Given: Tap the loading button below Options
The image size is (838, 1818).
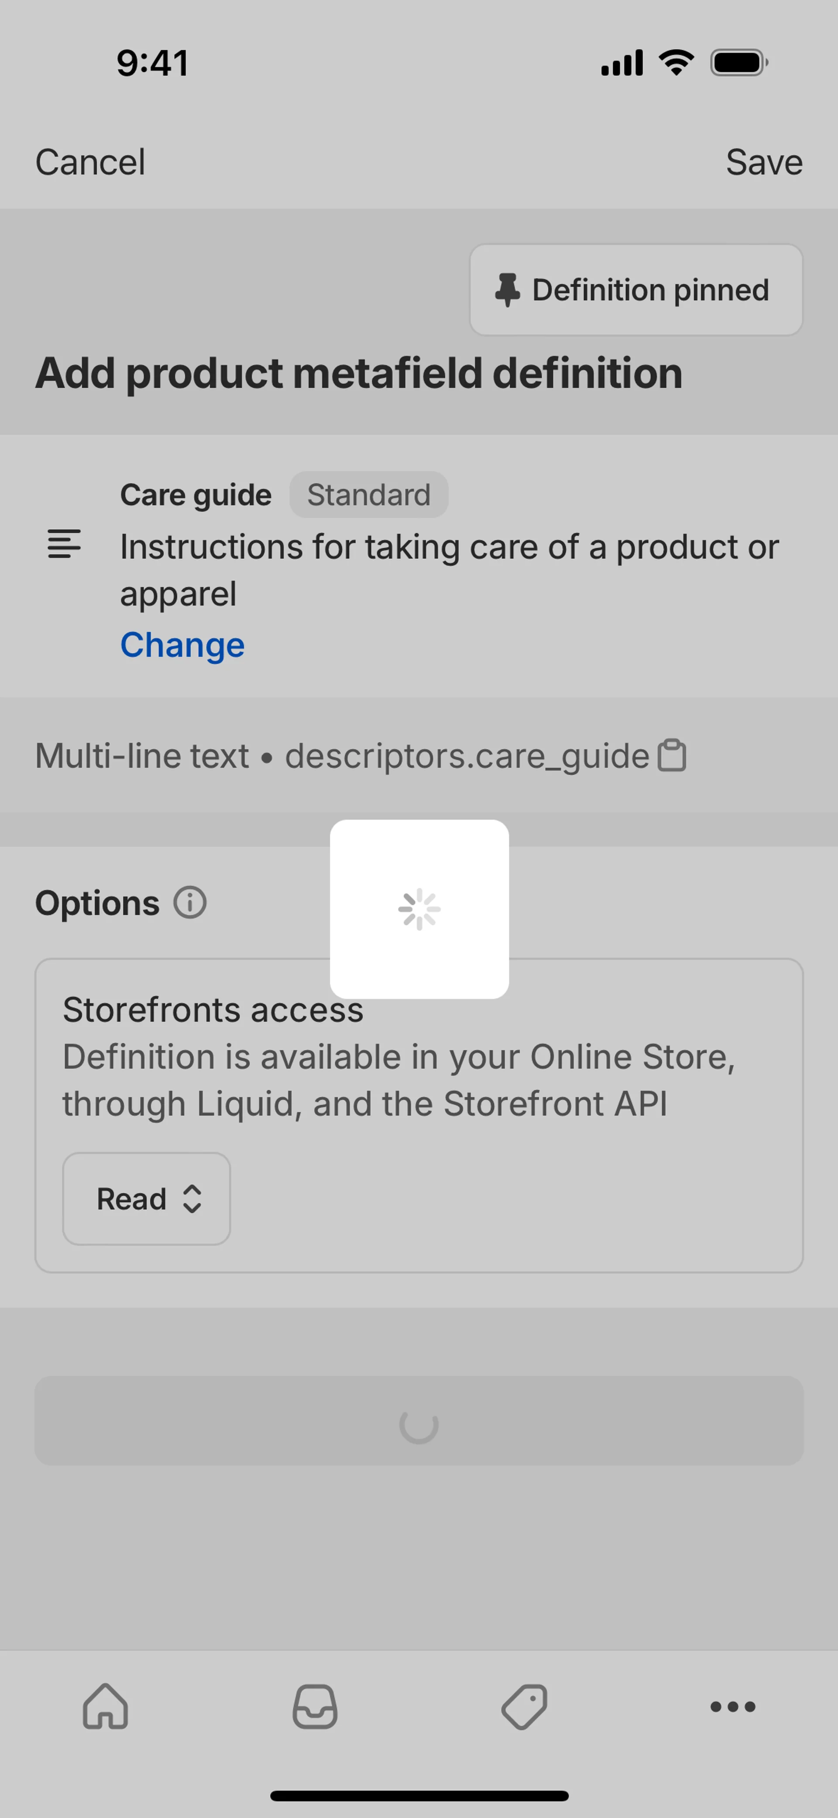Looking at the screenshot, I should (419, 1420).
